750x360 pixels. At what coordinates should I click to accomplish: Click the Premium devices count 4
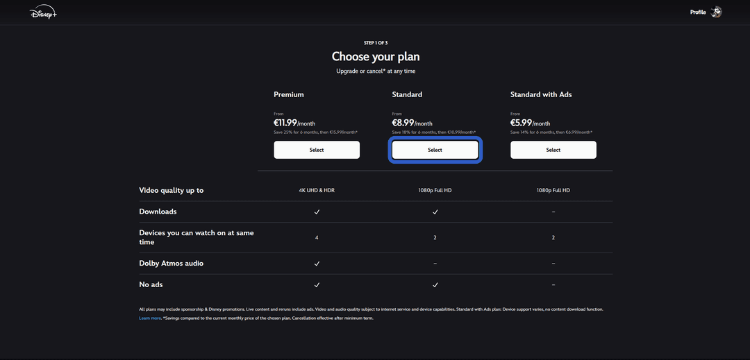[317, 238]
